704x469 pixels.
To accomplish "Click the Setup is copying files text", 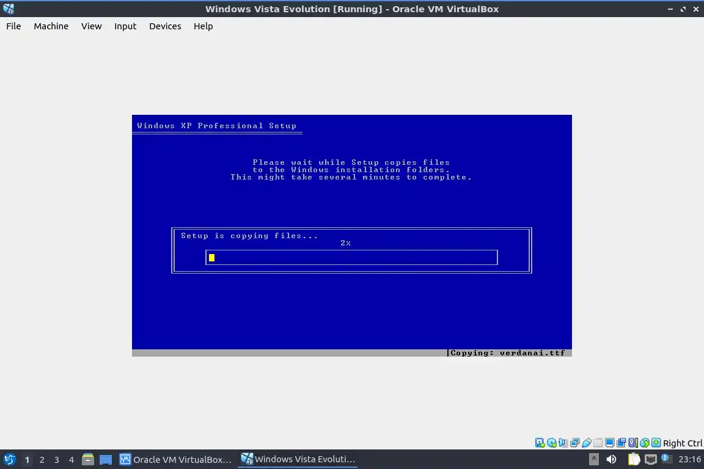I will tap(249, 236).
